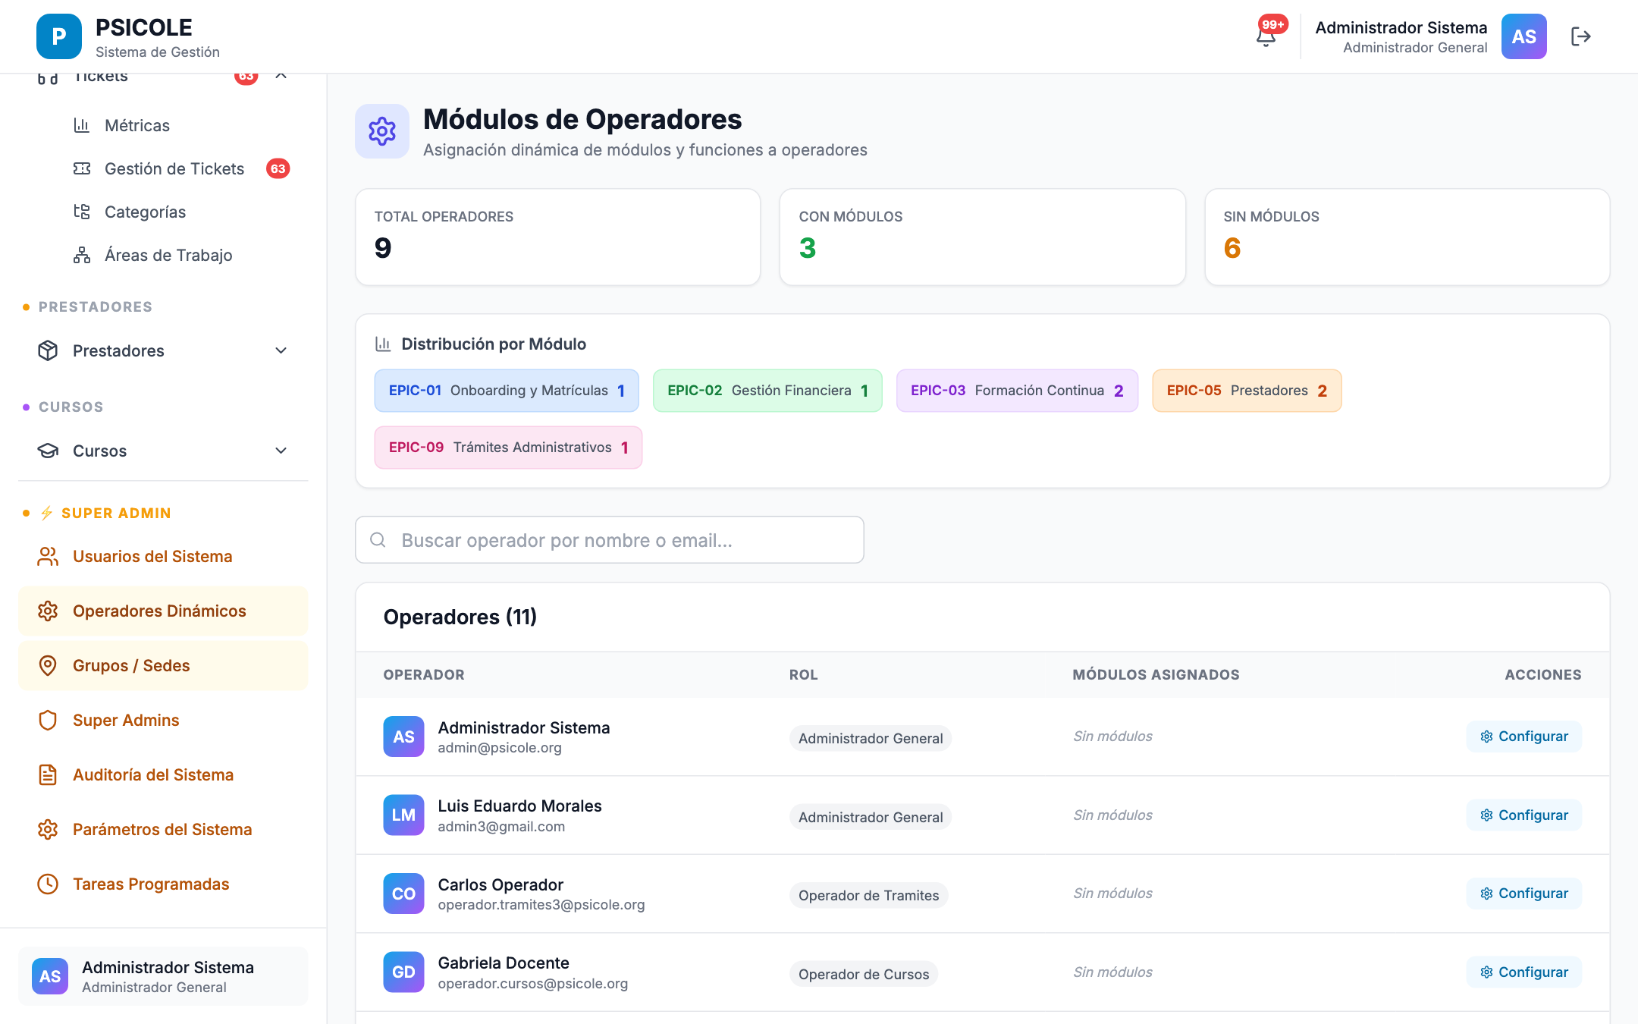Select EPIC-05 Prestadores chip

click(1247, 391)
